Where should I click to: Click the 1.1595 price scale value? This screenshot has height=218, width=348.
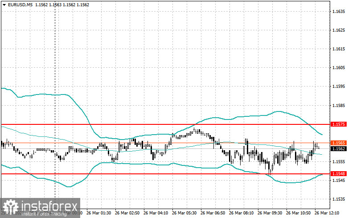click(x=339, y=86)
